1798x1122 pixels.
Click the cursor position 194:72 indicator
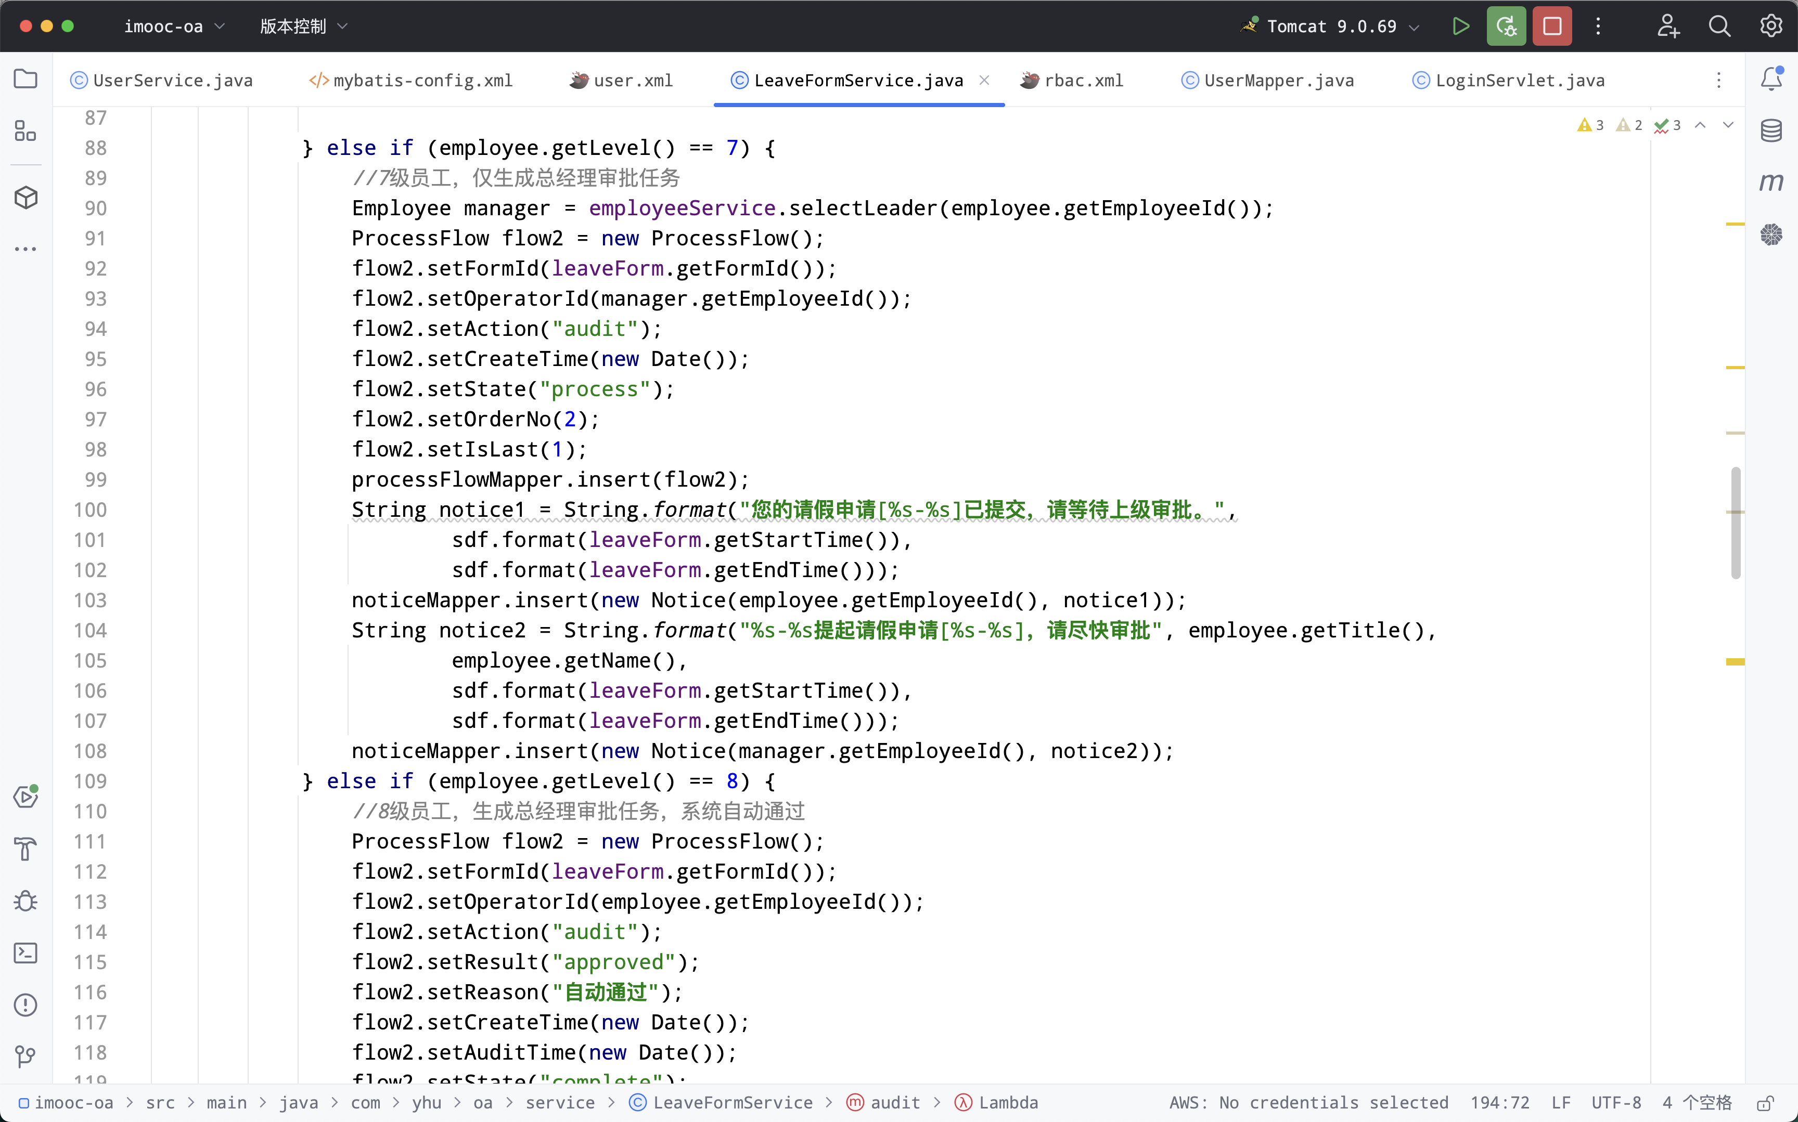(x=1499, y=1103)
